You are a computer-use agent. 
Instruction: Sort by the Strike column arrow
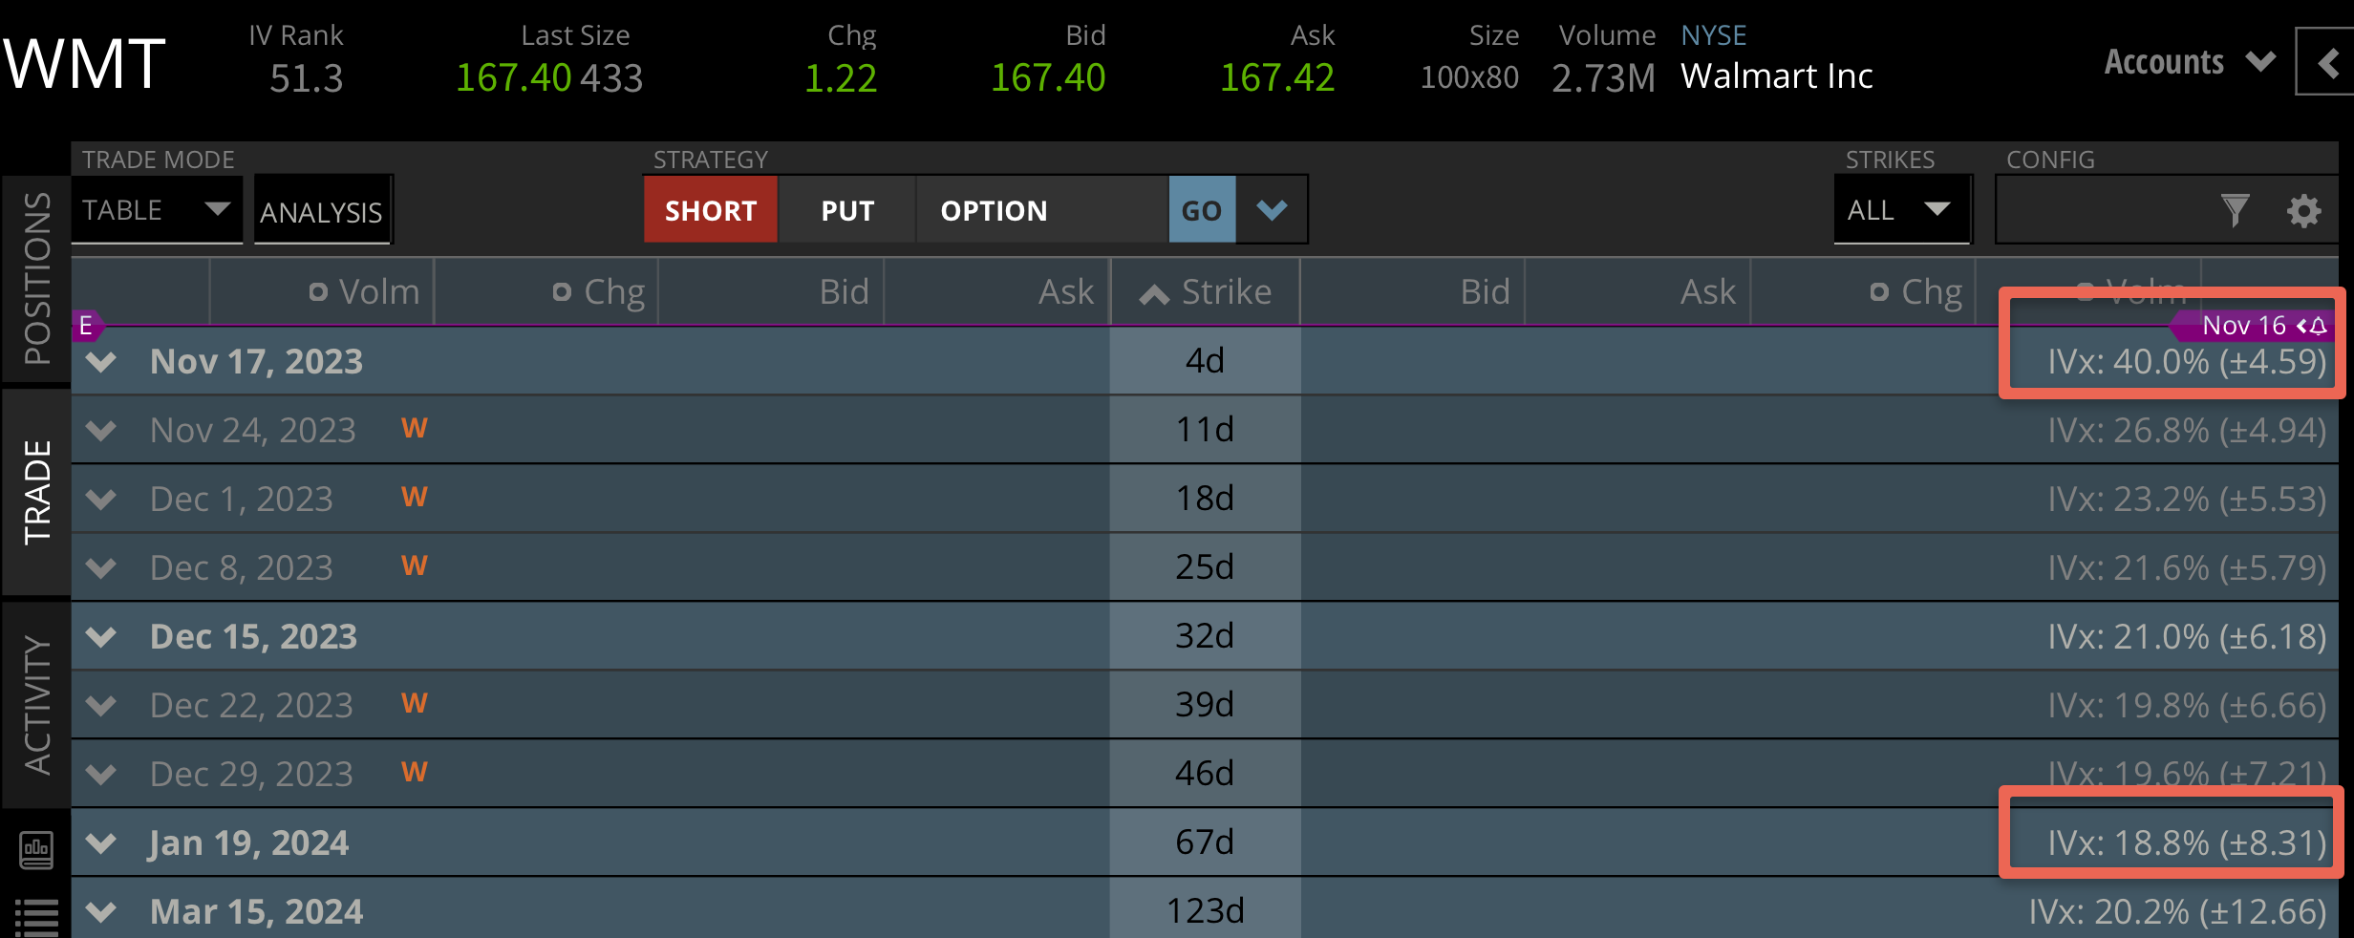tap(1154, 293)
